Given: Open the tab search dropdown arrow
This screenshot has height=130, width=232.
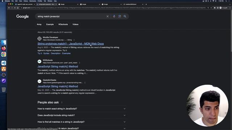Looking at the screenshot, I should (x=230, y=4).
